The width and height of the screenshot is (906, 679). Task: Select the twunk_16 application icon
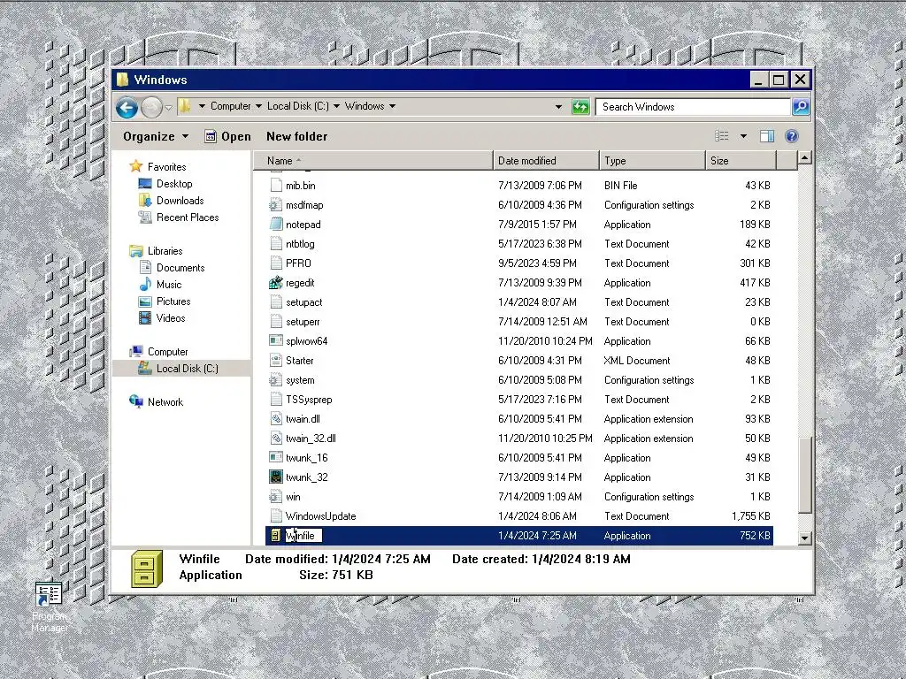(276, 457)
